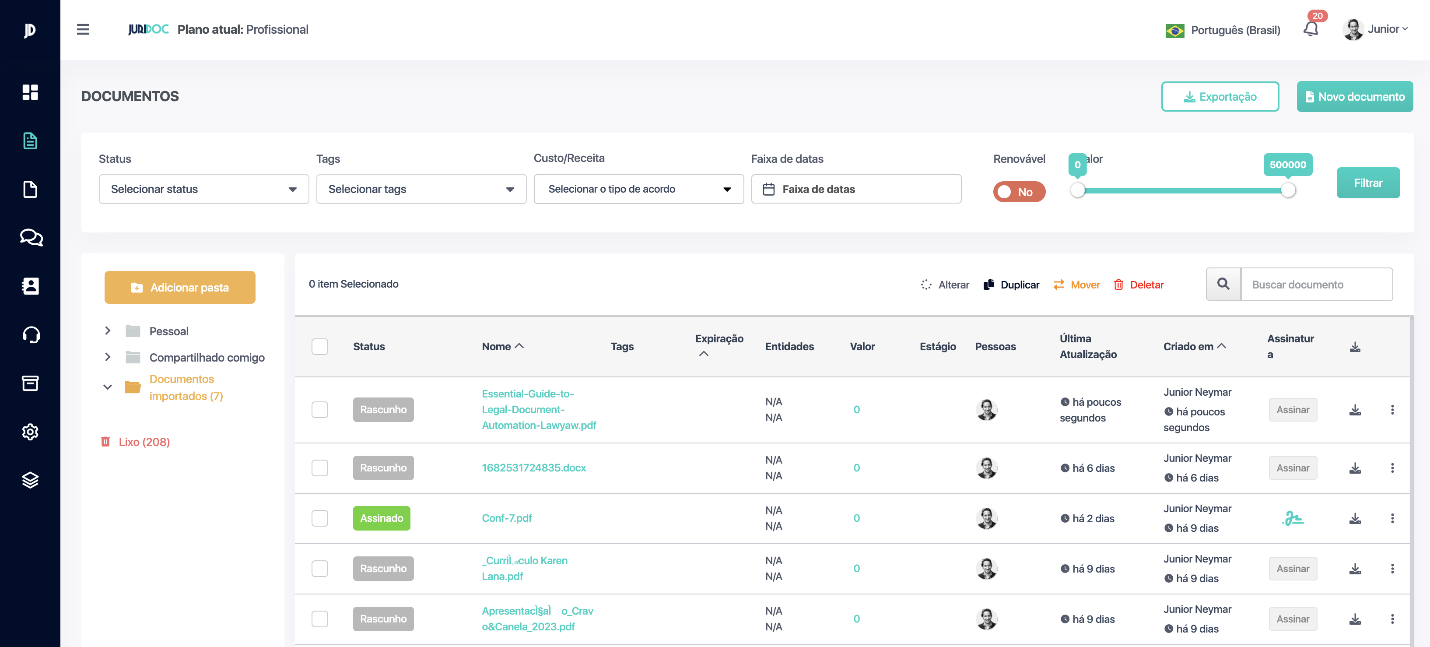Screen dimensions: 1430x647
Task: Click the hamburger menu icon
Action: (x=83, y=29)
